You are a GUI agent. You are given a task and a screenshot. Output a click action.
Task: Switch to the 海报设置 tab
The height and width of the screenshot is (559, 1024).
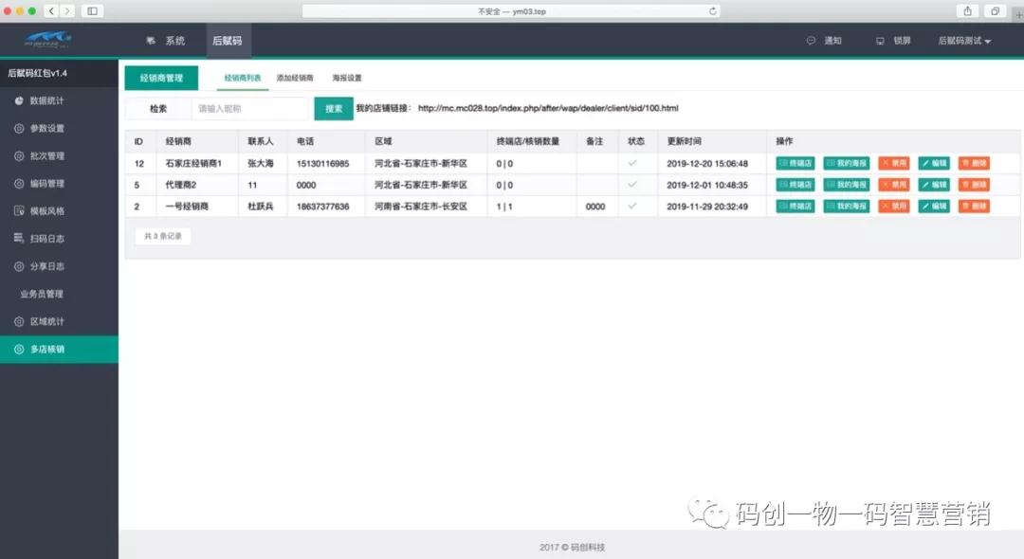(x=347, y=78)
